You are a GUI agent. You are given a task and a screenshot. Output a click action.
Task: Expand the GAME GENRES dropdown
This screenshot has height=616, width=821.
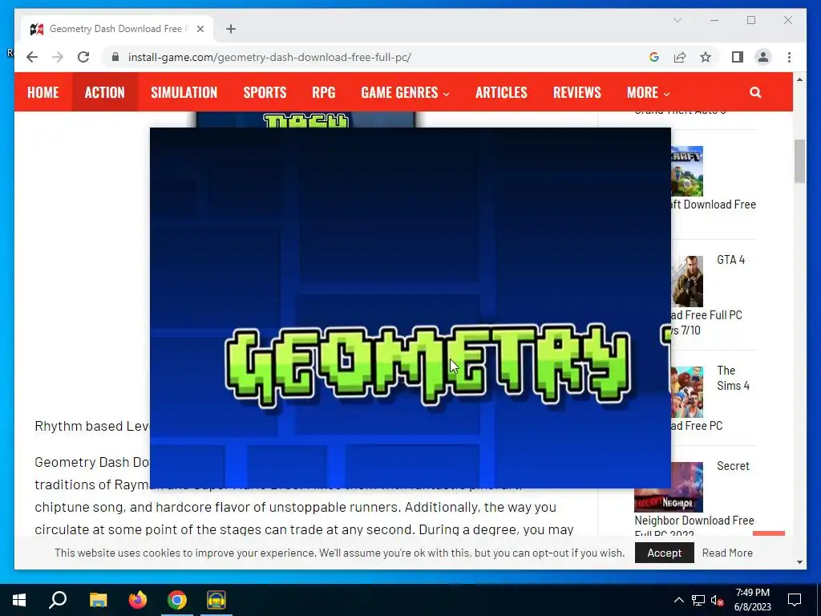tap(405, 92)
